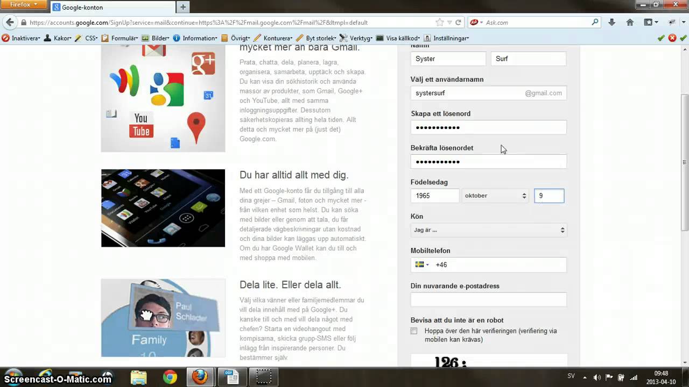
Task: Click the Google Maps pin icon
Action: point(196,127)
